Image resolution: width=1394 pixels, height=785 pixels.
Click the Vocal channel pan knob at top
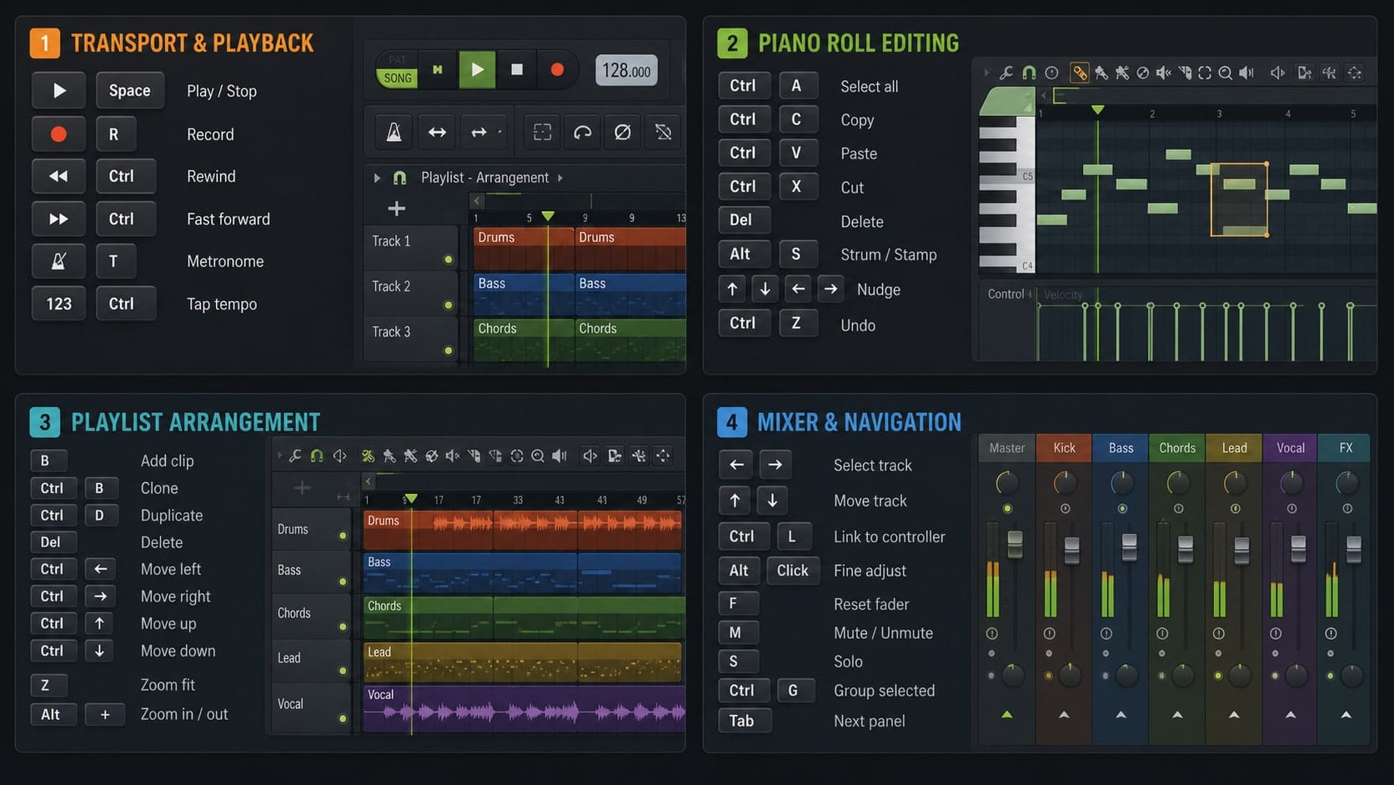pyautogui.click(x=1291, y=482)
